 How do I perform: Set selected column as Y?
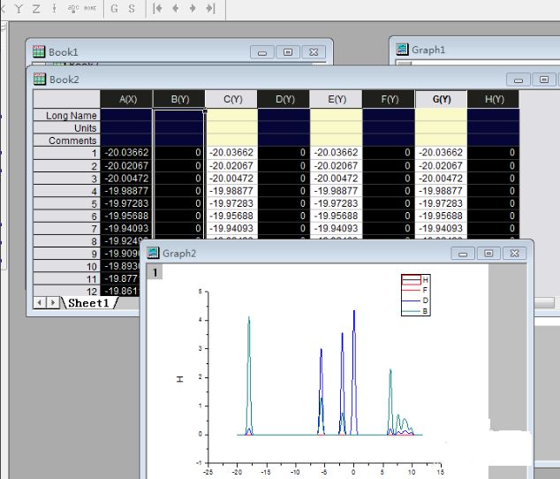click(x=19, y=8)
